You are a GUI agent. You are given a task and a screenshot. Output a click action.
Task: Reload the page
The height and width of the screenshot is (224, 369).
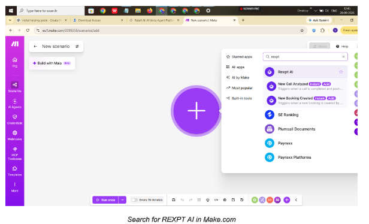click(x=28, y=31)
